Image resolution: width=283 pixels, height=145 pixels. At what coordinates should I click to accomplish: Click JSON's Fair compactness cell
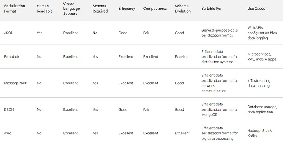(146, 33)
